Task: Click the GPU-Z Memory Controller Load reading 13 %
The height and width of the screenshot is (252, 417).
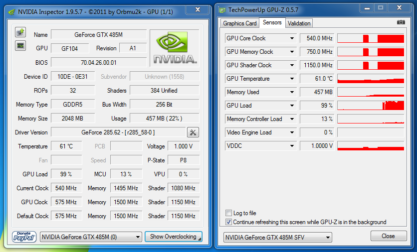Action: click(317, 119)
